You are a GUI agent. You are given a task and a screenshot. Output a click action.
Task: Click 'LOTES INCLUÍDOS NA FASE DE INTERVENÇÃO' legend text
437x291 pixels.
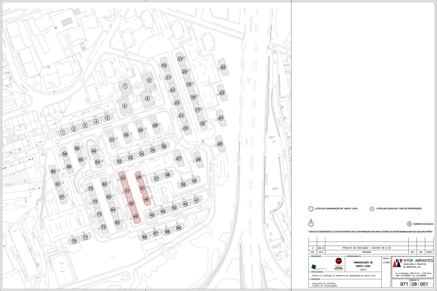tap(399, 209)
